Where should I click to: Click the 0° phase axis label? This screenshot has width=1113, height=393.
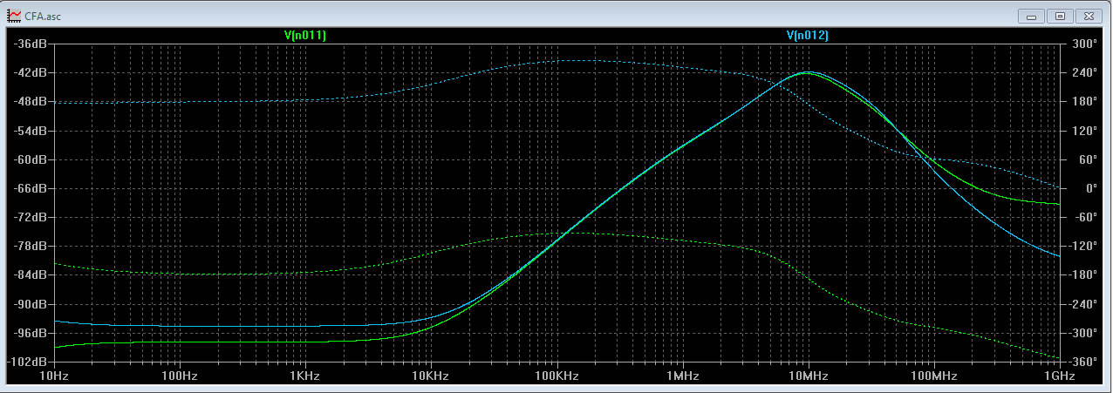coord(1090,188)
